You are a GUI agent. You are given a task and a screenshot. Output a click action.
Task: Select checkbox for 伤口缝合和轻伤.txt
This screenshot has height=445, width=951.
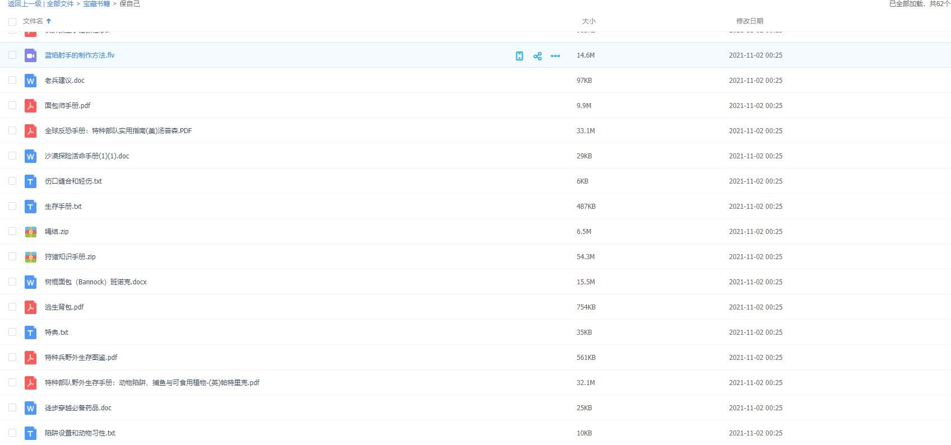tap(12, 181)
